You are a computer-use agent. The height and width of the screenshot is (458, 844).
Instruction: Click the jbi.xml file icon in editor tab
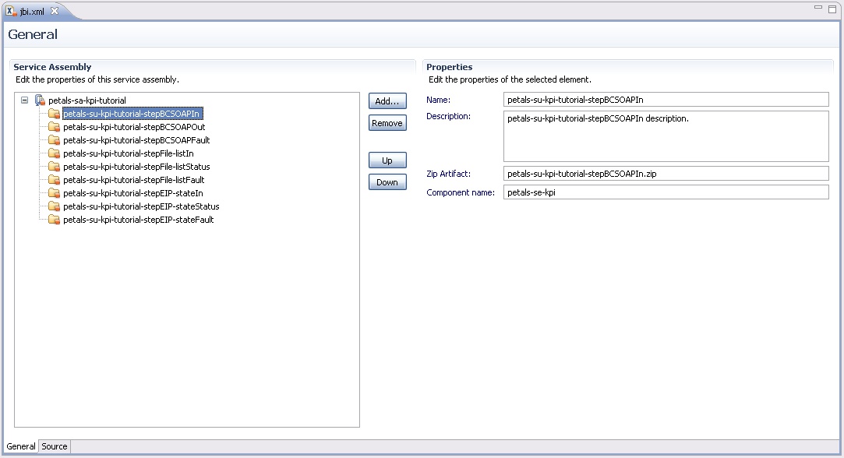coord(12,12)
